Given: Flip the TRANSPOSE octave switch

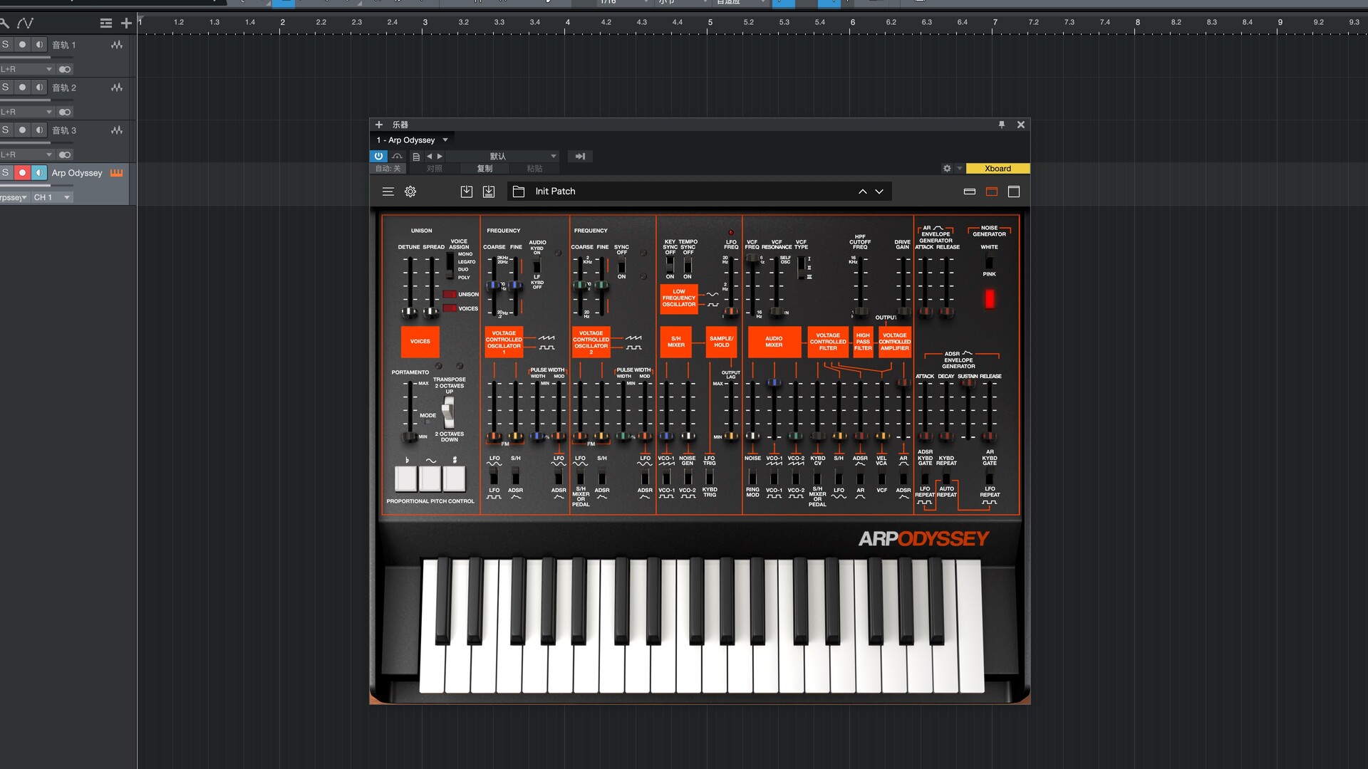Looking at the screenshot, I should [x=448, y=411].
